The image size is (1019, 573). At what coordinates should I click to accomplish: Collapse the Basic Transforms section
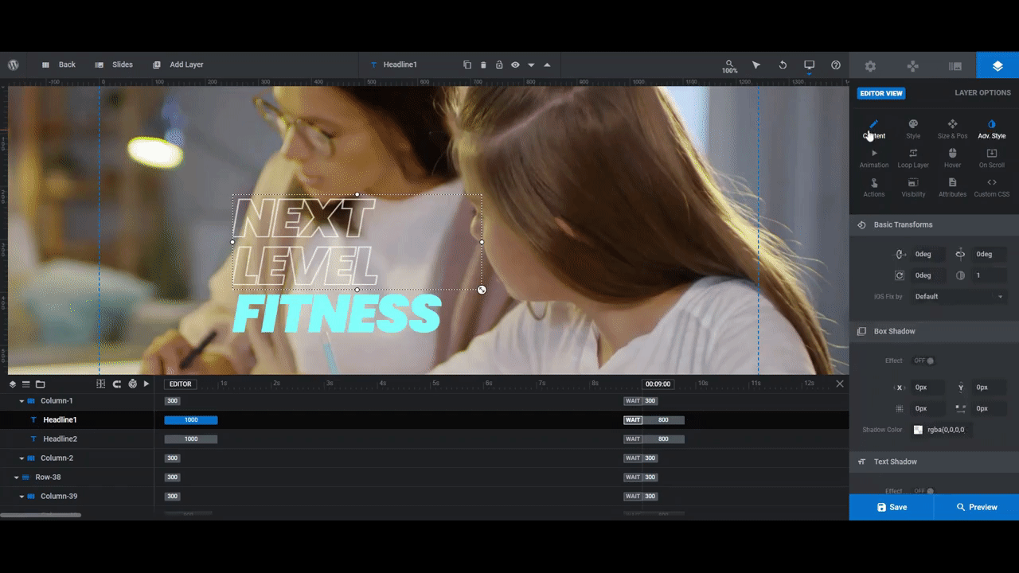934,224
